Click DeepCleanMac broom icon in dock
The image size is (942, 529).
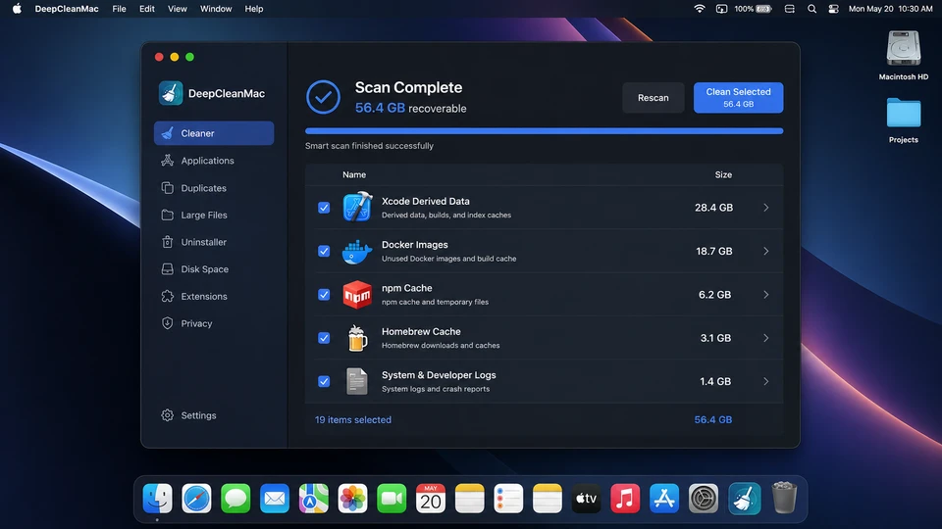tap(745, 498)
